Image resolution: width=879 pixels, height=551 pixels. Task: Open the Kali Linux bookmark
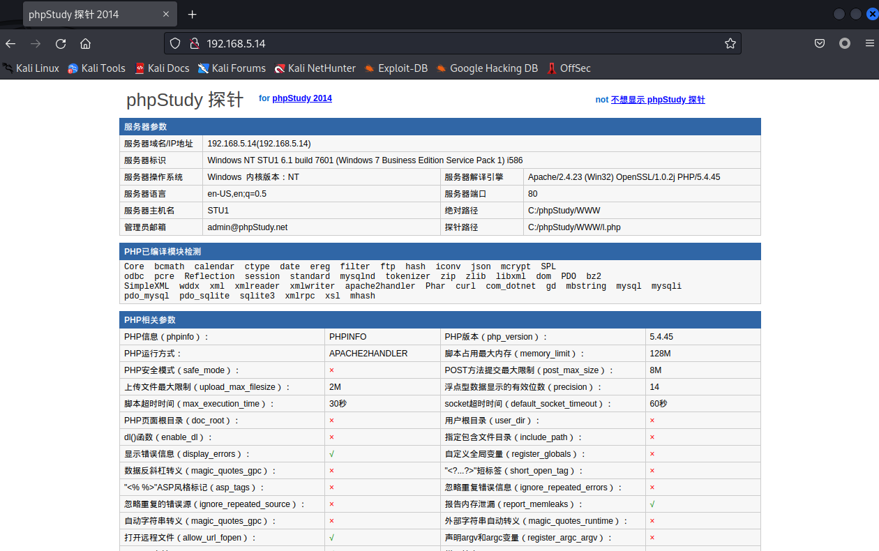(x=31, y=68)
